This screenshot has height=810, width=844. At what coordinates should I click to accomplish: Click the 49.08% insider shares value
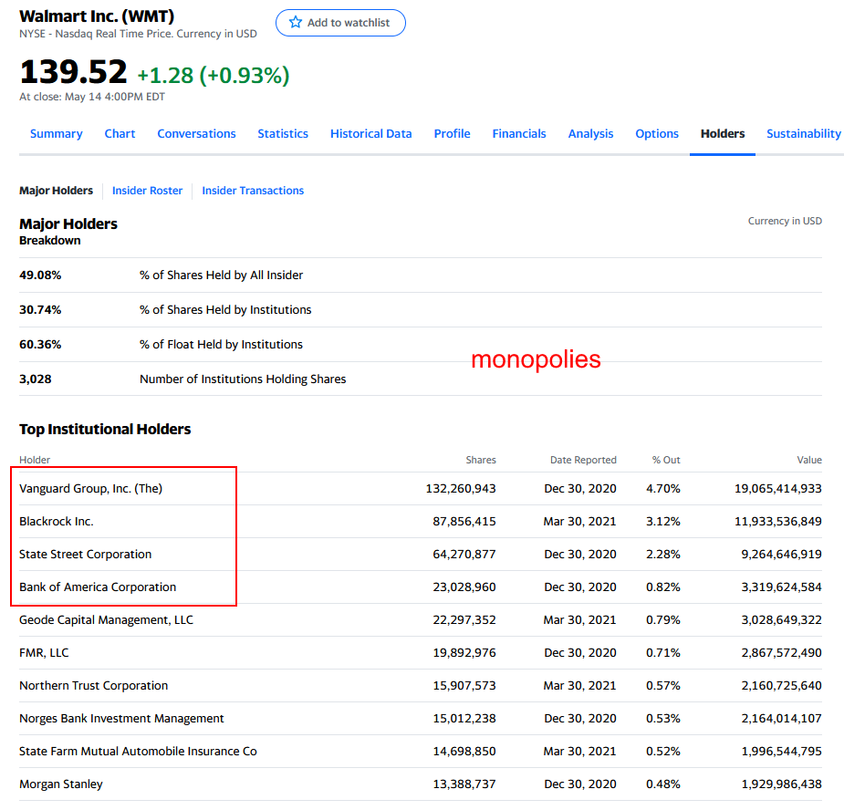click(x=40, y=275)
